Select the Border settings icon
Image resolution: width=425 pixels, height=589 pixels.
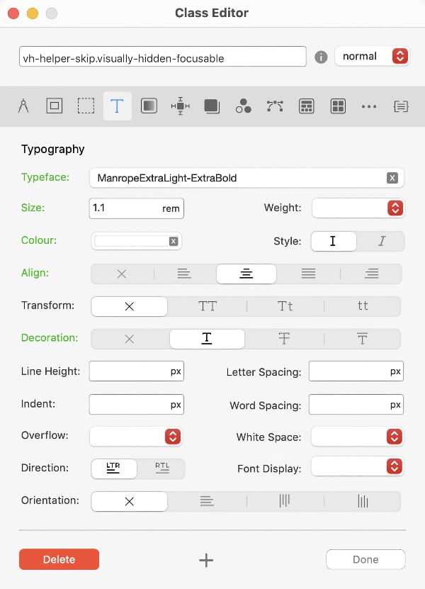coord(54,106)
